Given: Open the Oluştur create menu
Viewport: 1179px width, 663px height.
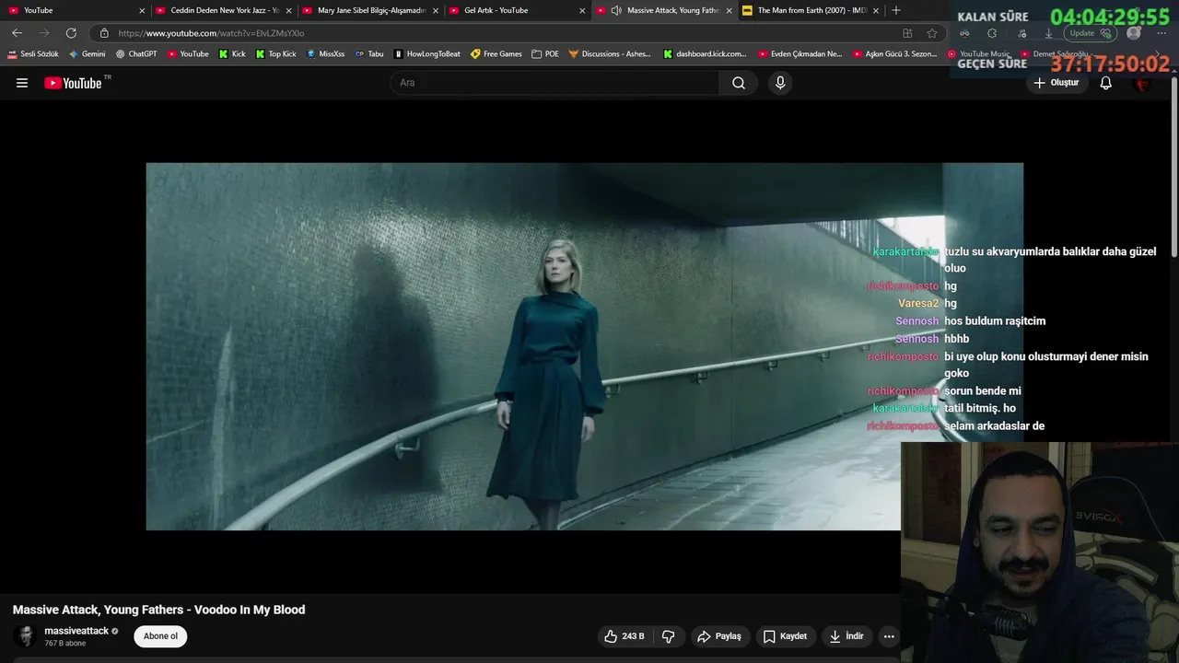Looking at the screenshot, I should (x=1056, y=83).
